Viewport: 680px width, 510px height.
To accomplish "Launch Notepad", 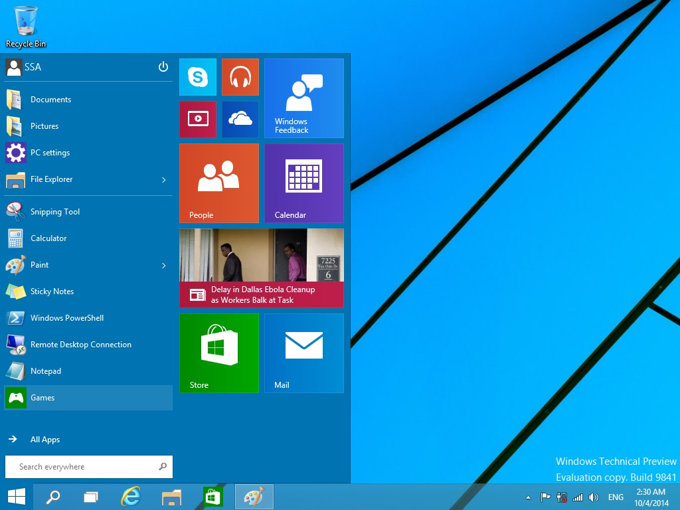I will pos(88,371).
